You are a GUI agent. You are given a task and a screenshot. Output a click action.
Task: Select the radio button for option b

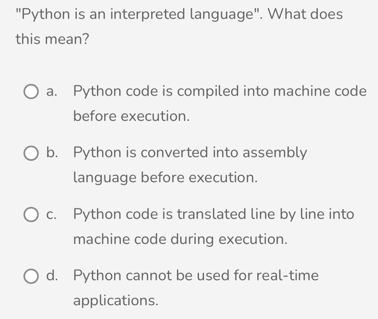tap(31, 154)
